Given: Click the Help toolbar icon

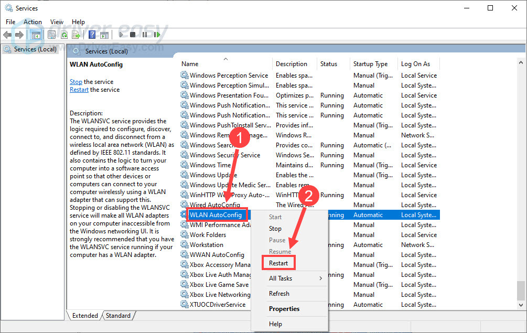Looking at the screenshot, I should 92,34.
